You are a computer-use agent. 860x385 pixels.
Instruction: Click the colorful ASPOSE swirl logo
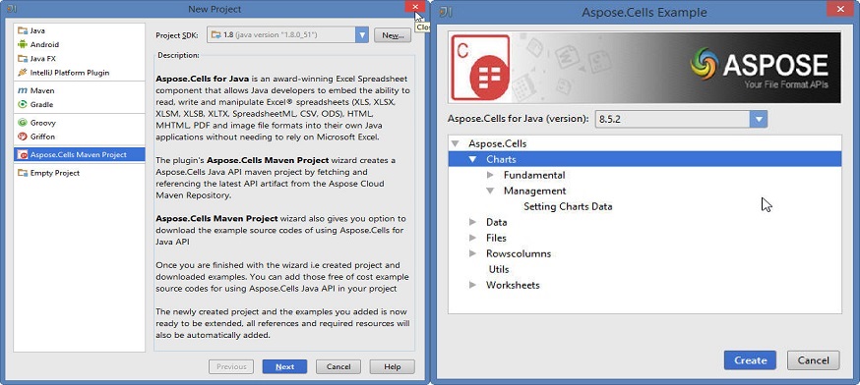click(x=705, y=64)
